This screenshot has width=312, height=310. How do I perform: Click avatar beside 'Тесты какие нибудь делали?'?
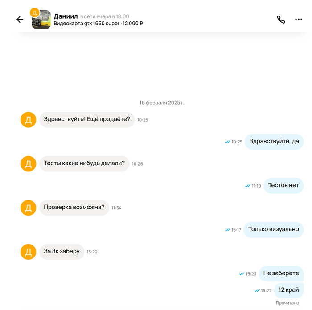pyautogui.click(x=28, y=163)
